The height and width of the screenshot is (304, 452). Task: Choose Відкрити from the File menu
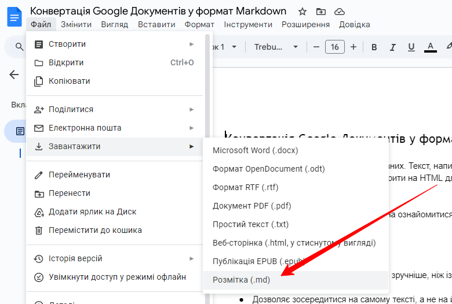pyautogui.click(x=115, y=62)
